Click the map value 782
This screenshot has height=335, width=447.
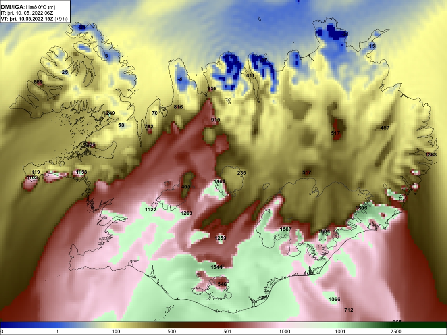coord(149,126)
